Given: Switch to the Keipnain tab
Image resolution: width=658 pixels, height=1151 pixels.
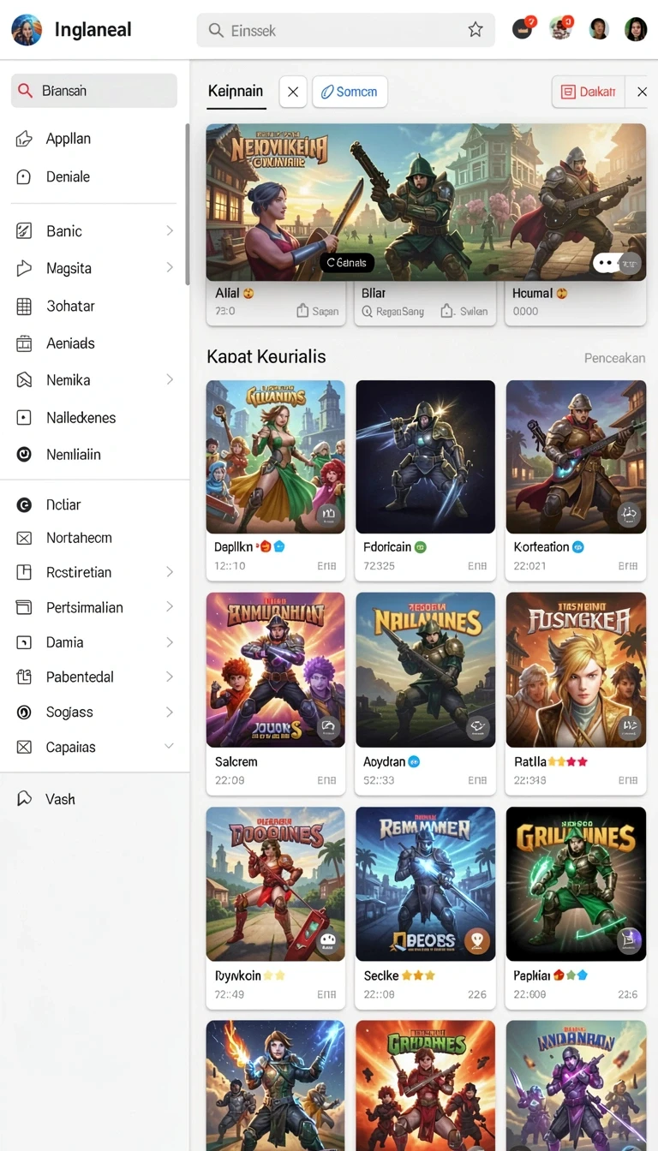Looking at the screenshot, I should (x=236, y=91).
